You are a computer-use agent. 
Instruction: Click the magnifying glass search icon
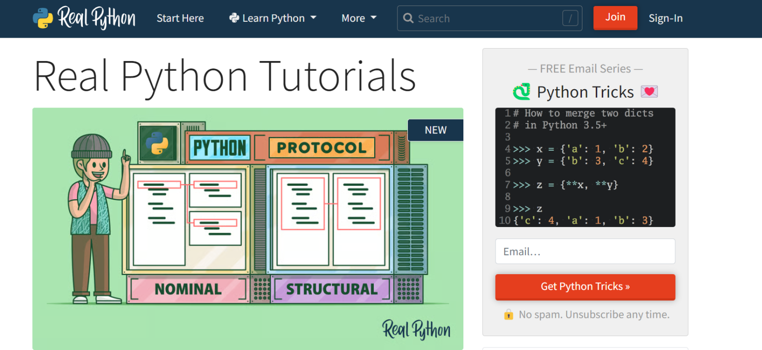(408, 18)
